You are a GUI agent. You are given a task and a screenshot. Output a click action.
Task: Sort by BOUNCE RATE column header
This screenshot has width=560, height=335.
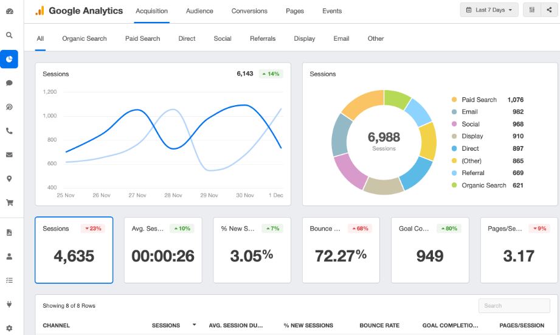(379, 325)
